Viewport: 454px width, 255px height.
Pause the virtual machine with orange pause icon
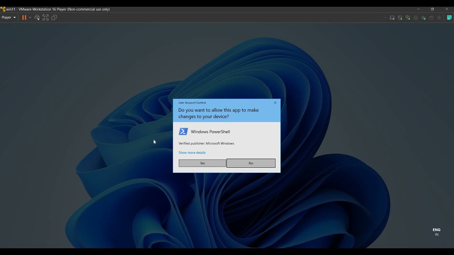tap(24, 17)
